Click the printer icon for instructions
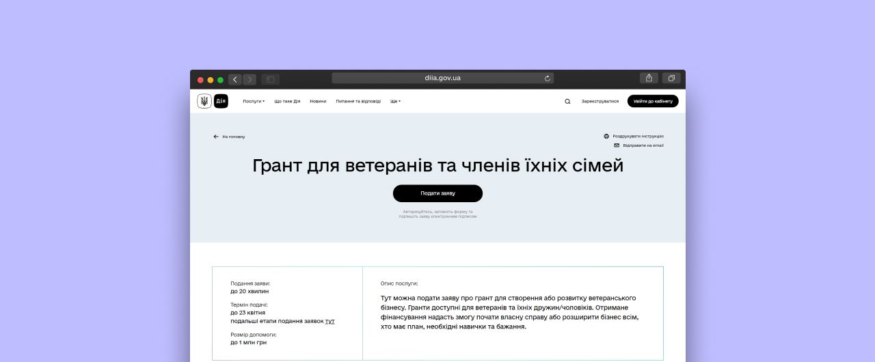This screenshot has height=362, width=875. pyautogui.click(x=606, y=136)
